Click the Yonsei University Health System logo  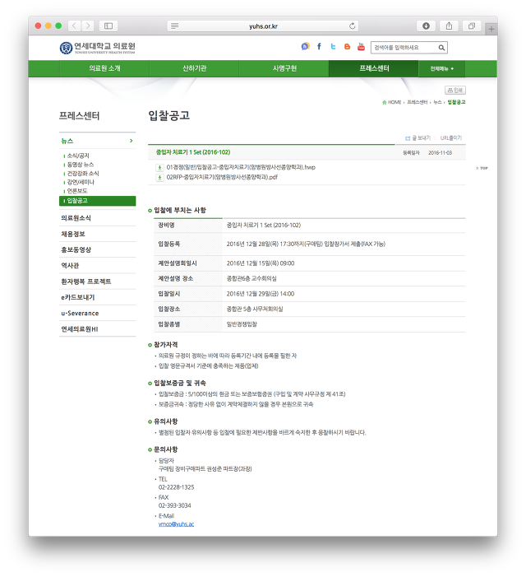point(97,48)
